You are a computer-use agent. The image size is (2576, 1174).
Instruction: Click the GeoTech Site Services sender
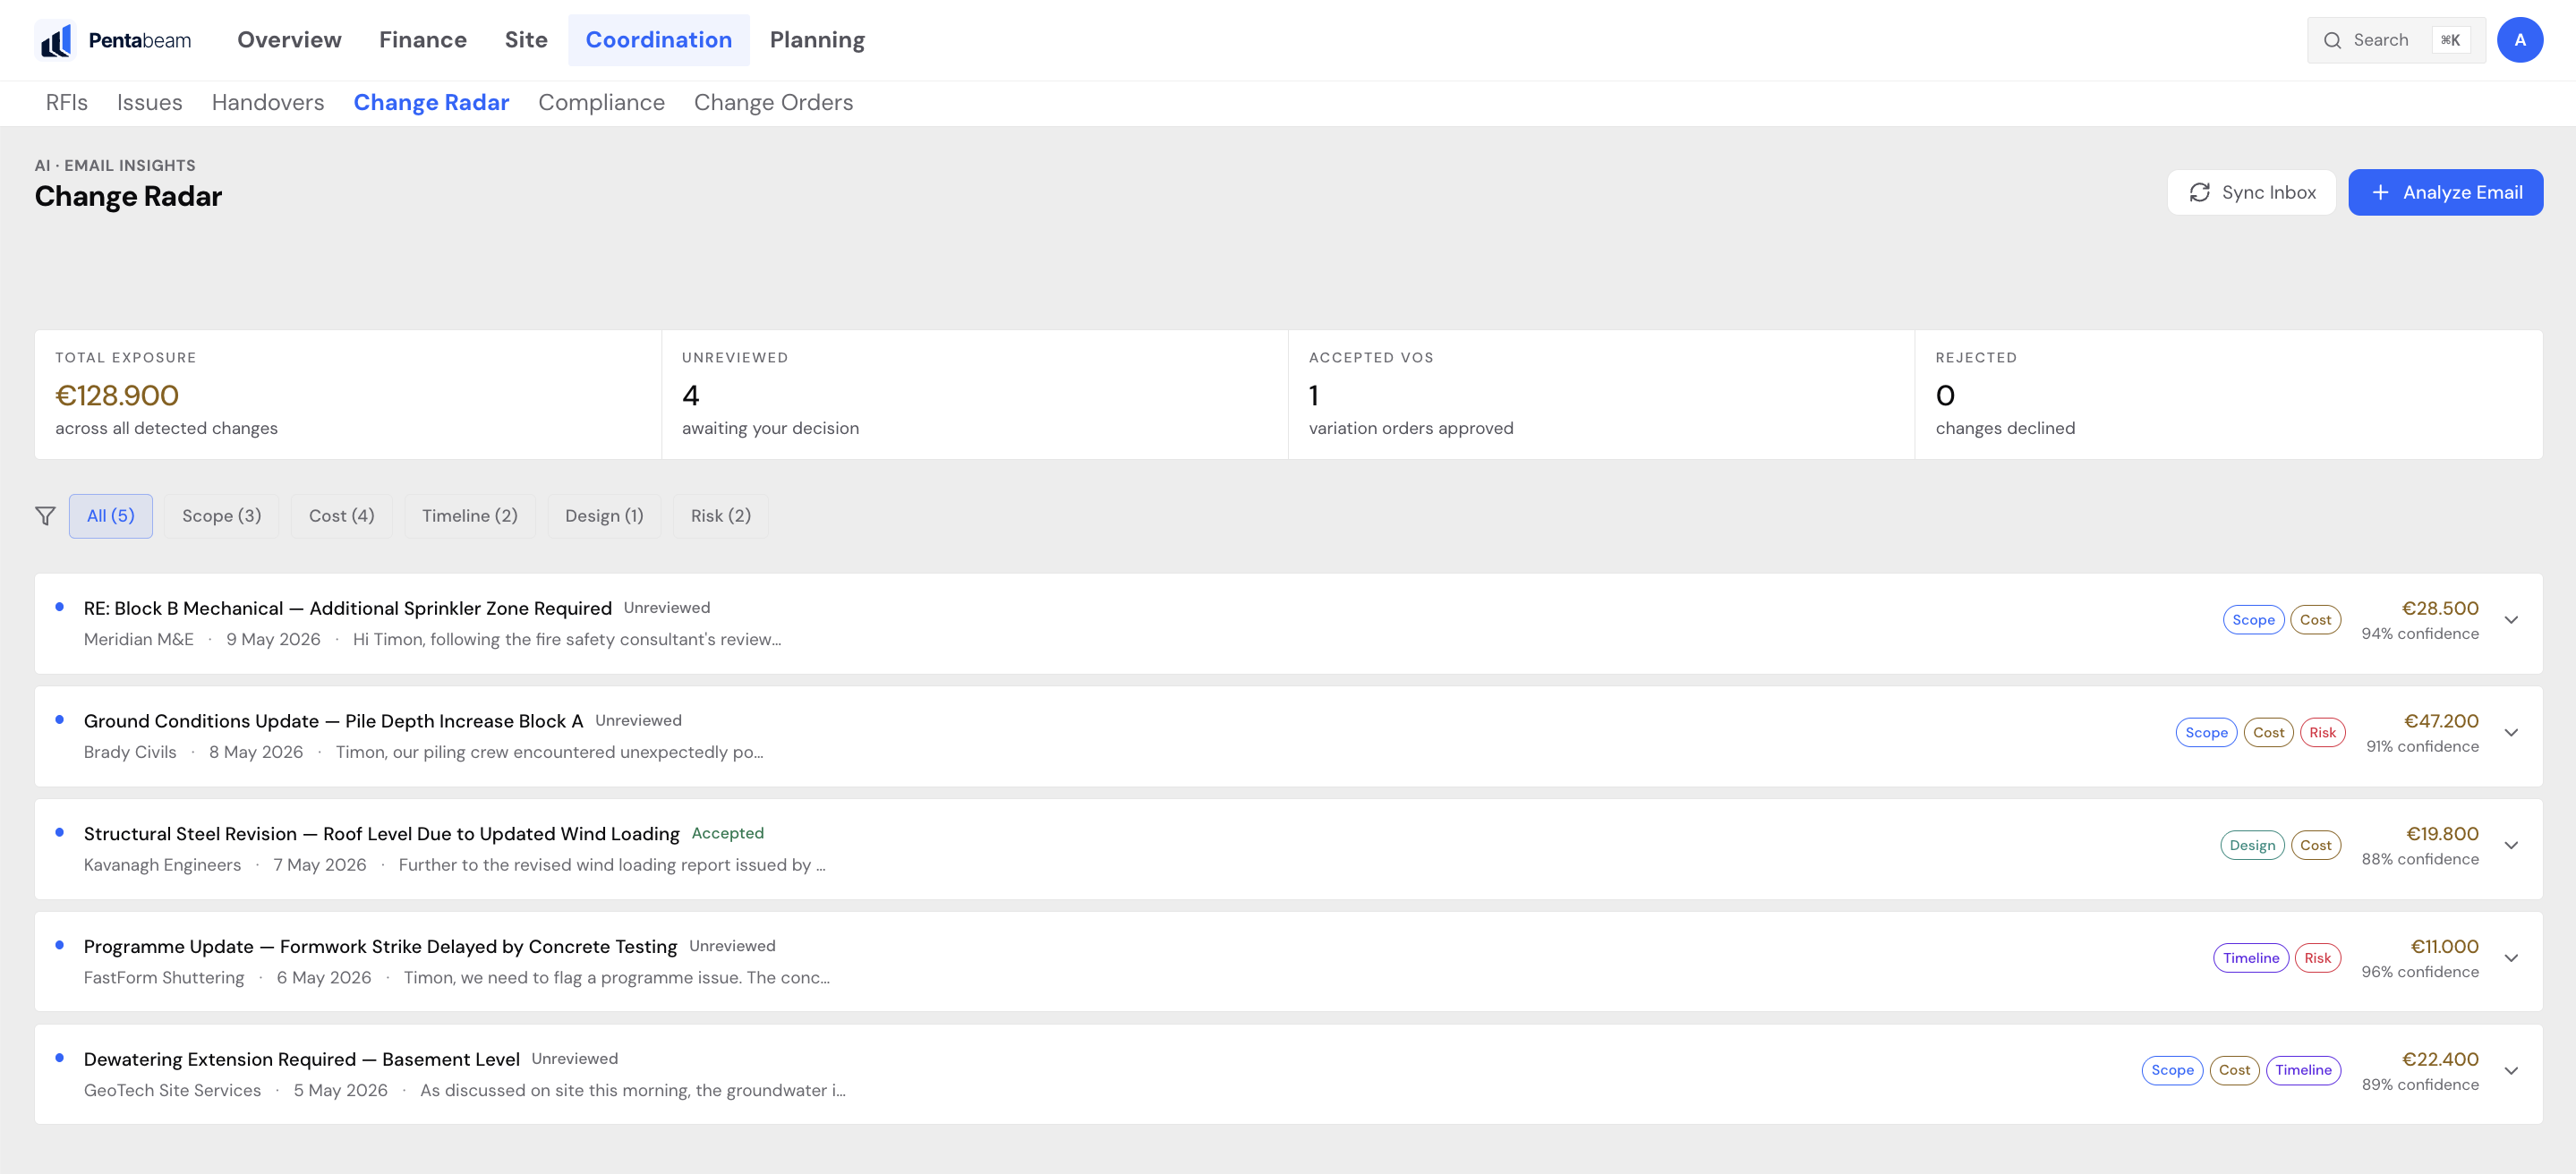[x=172, y=1091]
